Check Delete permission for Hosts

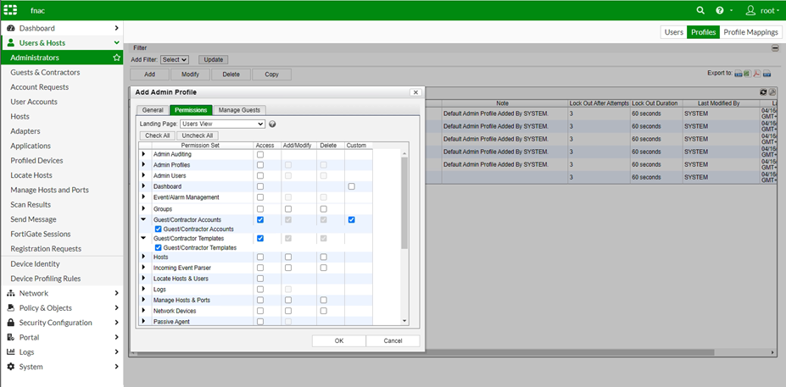pyautogui.click(x=323, y=257)
